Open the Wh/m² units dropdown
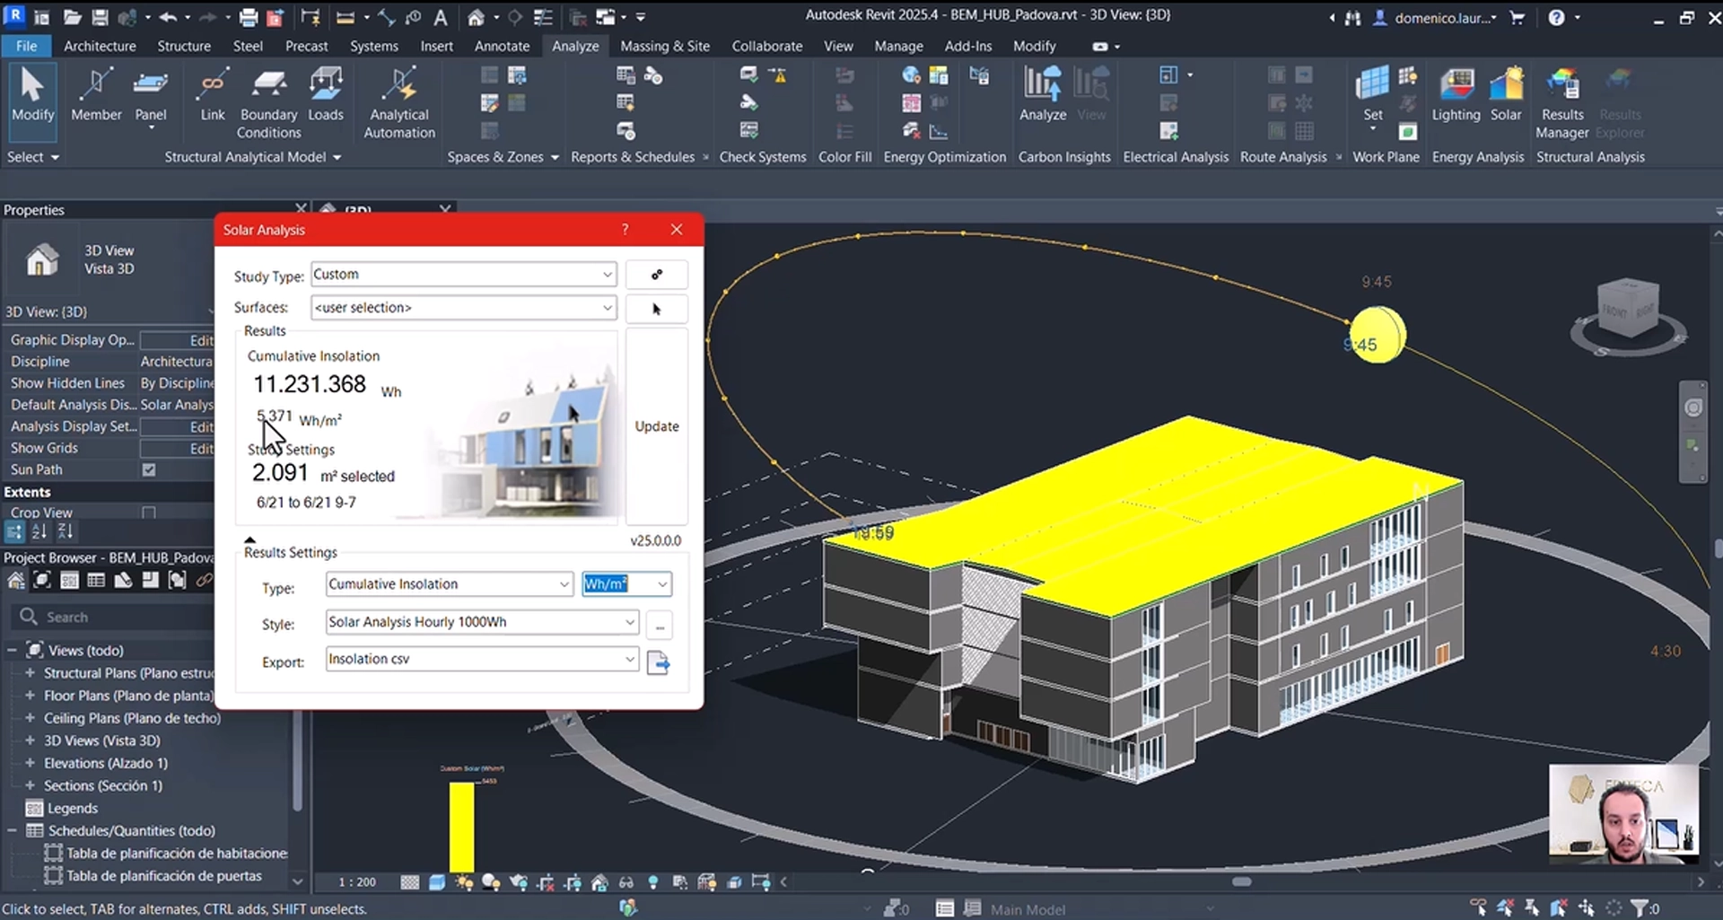The height and width of the screenshot is (920, 1723). [x=626, y=584]
